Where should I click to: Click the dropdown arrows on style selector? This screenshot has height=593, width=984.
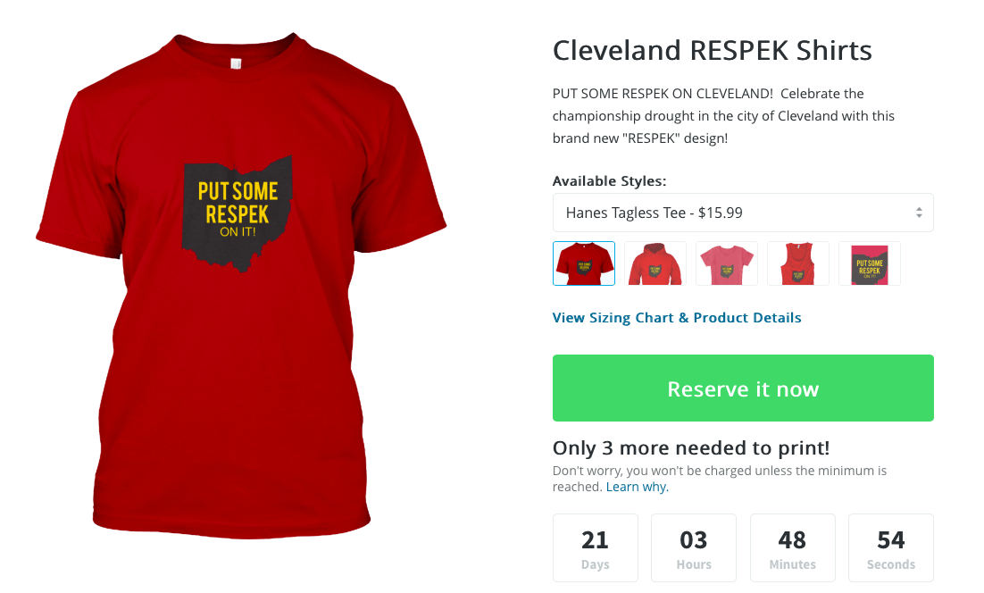click(x=919, y=213)
